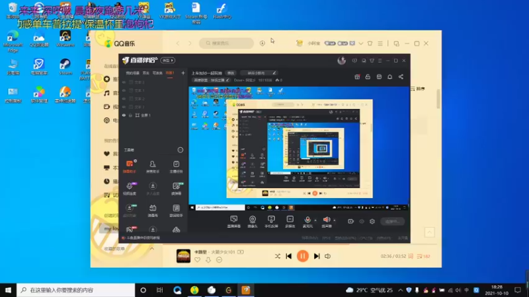Open the QQ音乐 main menu icon
Viewport: 529px width, 297px height.
pyautogui.click(x=380, y=44)
